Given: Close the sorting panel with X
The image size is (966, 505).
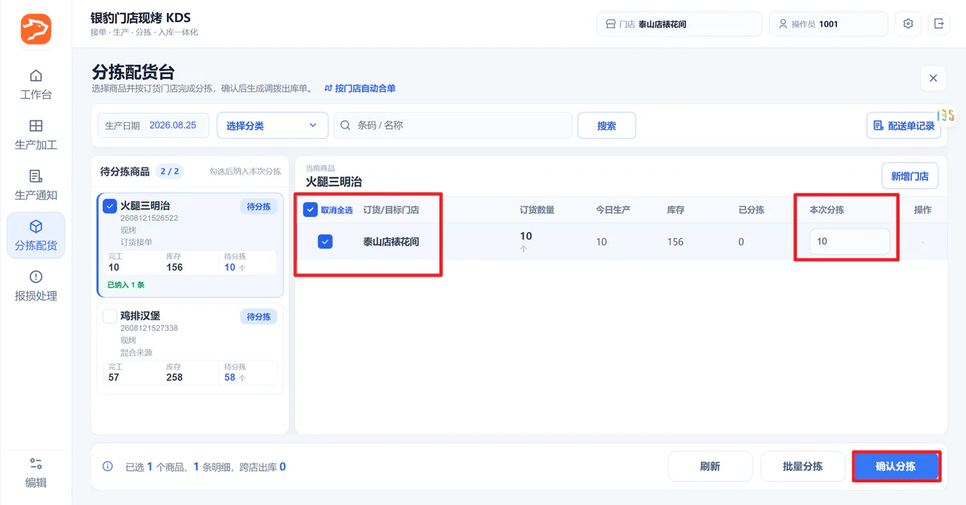Looking at the screenshot, I should [933, 78].
